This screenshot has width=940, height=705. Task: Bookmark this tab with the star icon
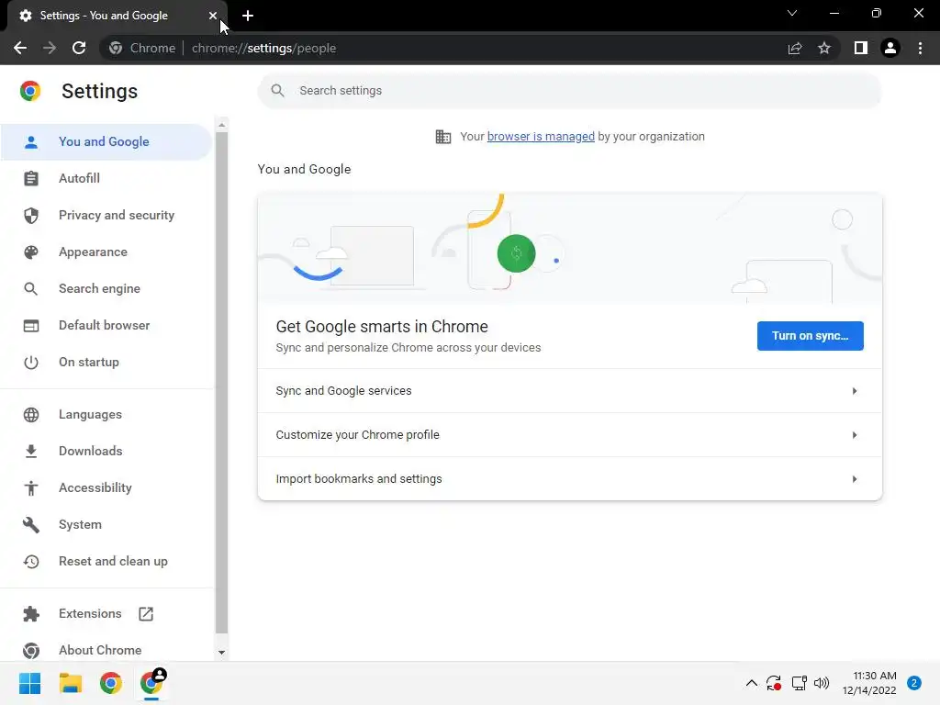click(x=824, y=48)
